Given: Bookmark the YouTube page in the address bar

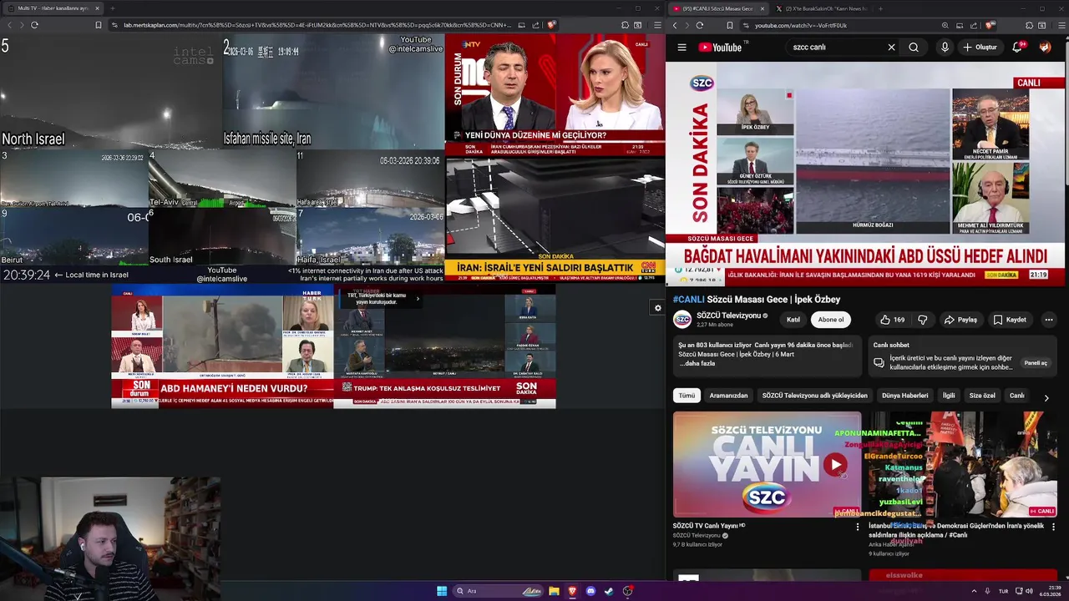Looking at the screenshot, I should (729, 25).
